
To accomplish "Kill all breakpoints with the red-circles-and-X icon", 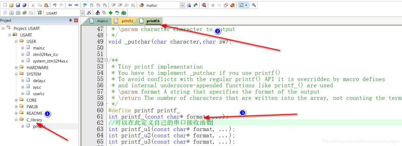I will [x=232, y=5].
